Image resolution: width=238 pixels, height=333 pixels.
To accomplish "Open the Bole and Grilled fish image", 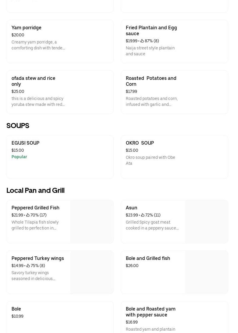I will point(206,272).
